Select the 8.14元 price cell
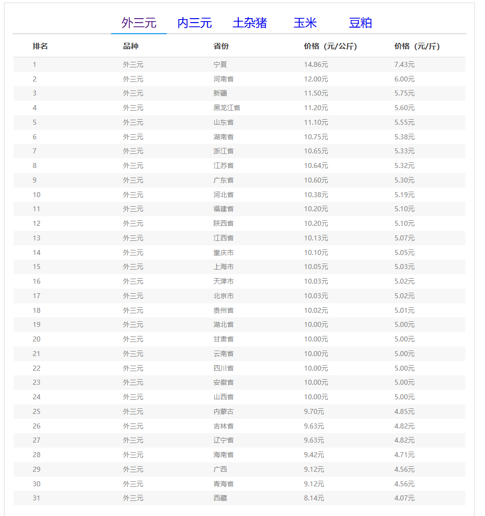 tap(314, 498)
